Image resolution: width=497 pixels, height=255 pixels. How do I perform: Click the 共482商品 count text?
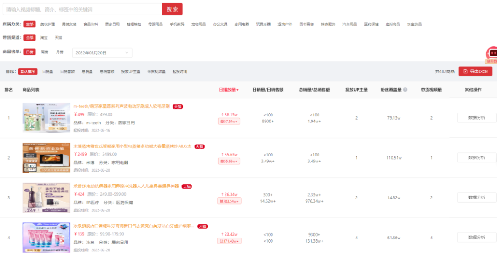click(x=445, y=72)
